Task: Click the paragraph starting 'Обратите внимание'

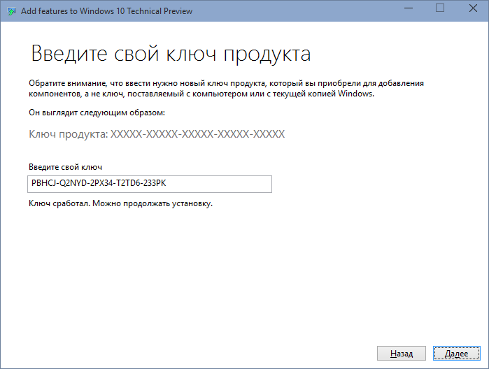Action: [227, 88]
